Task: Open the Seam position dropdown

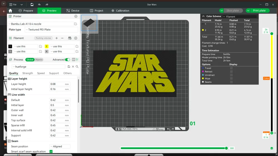Action: pos(60,147)
